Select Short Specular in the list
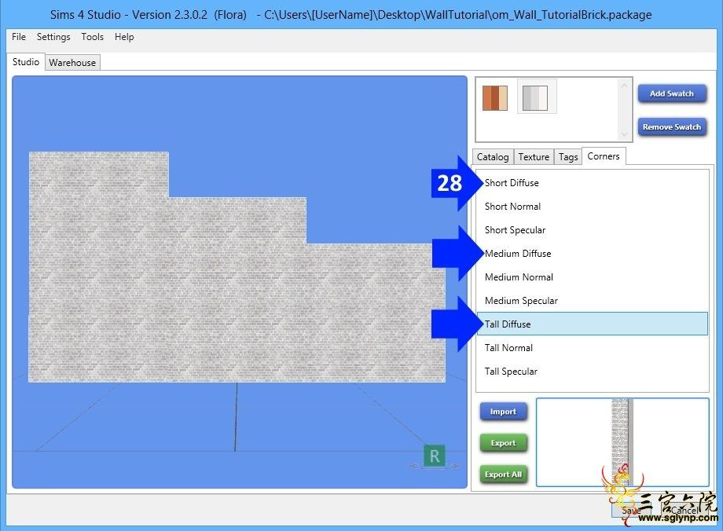Screen dimensions: 723x531 (592, 230)
